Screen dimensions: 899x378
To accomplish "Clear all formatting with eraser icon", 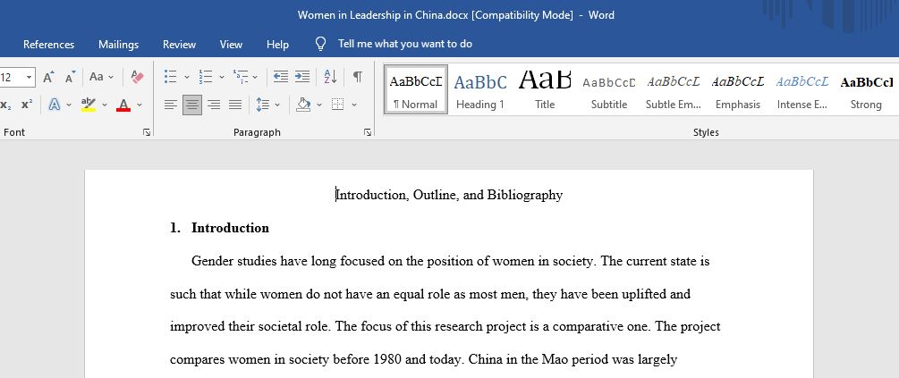I will 137,77.
